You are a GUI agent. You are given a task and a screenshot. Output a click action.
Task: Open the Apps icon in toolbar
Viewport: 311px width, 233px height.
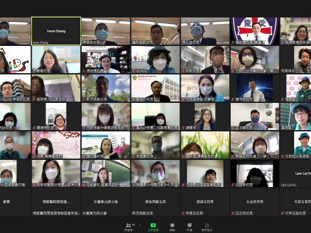click(x=207, y=225)
